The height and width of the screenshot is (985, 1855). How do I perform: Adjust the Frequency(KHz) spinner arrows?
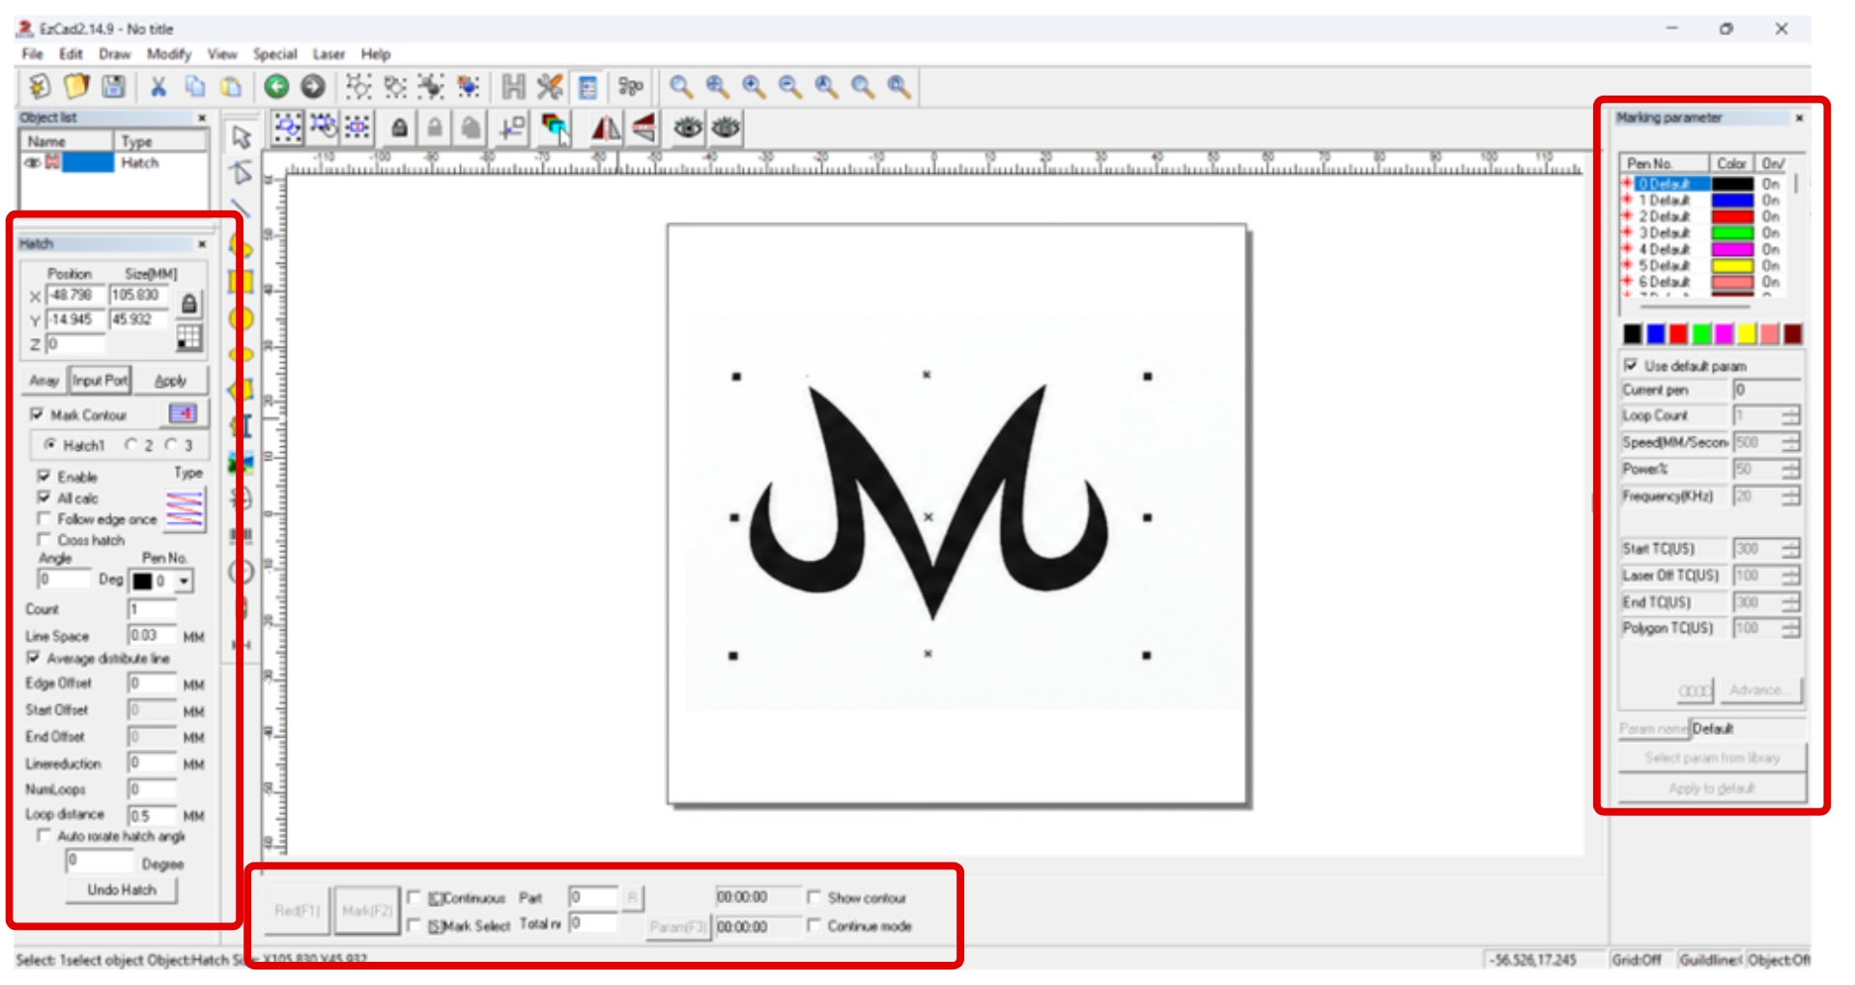click(x=1791, y=496)
